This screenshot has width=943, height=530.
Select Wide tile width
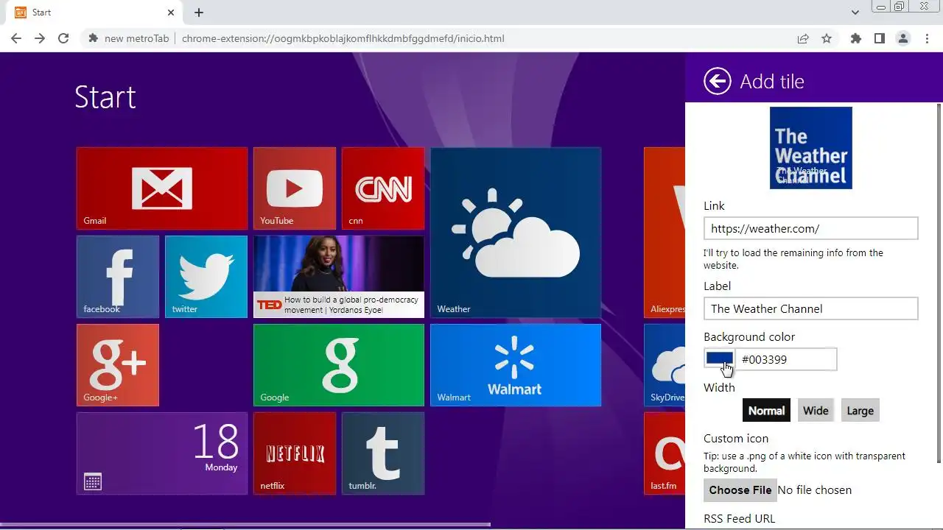816,411
